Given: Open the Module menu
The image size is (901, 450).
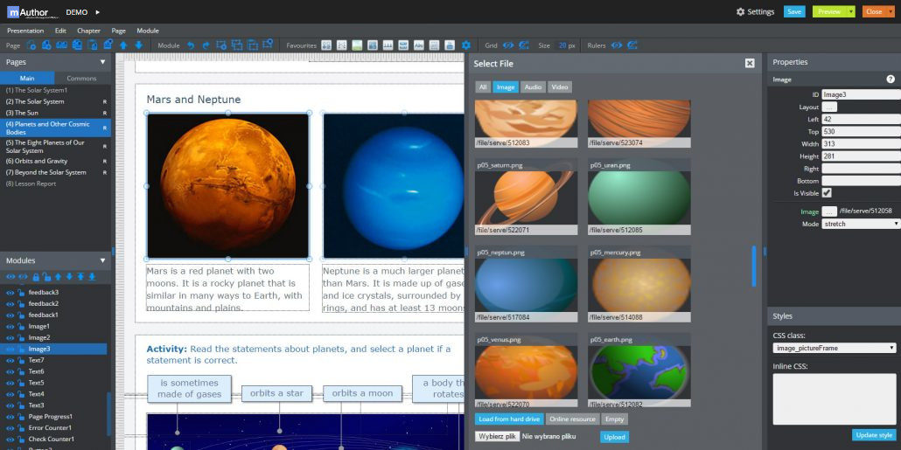Looking at the screenshot, I should pos(148,31).
